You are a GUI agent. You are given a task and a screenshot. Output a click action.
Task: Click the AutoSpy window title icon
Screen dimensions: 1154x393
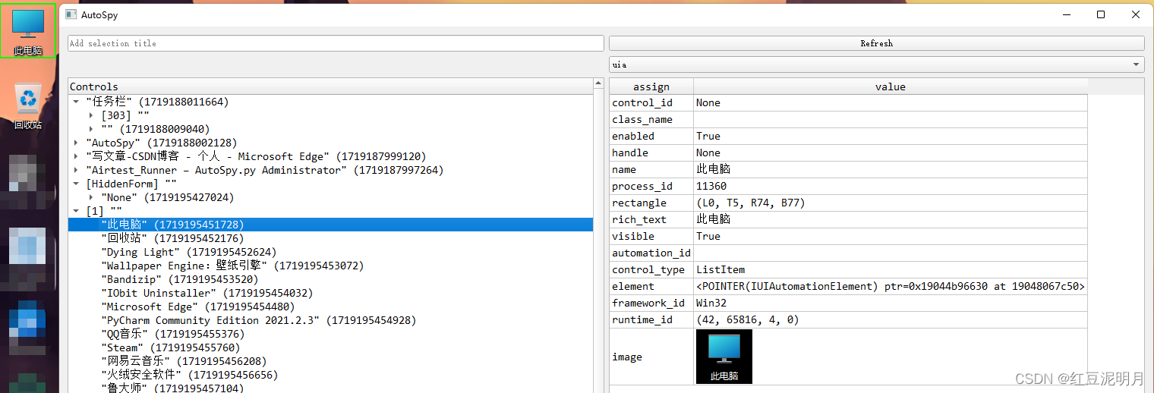pyautogui.click(x=71, y=14)
